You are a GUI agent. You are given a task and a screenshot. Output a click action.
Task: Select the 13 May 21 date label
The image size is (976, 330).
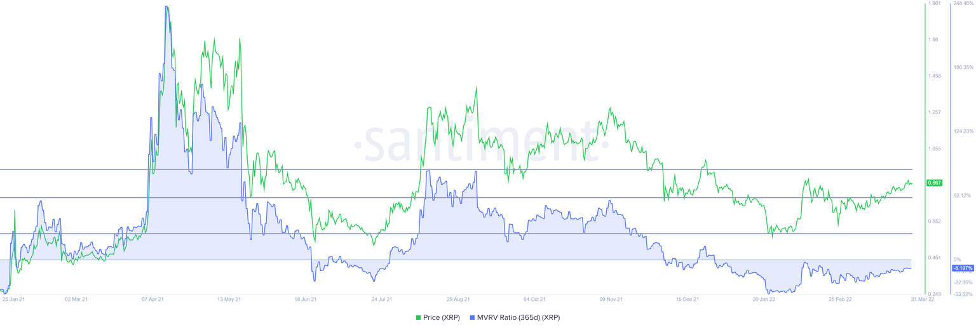pyautogui.click(x=229, y=298)
